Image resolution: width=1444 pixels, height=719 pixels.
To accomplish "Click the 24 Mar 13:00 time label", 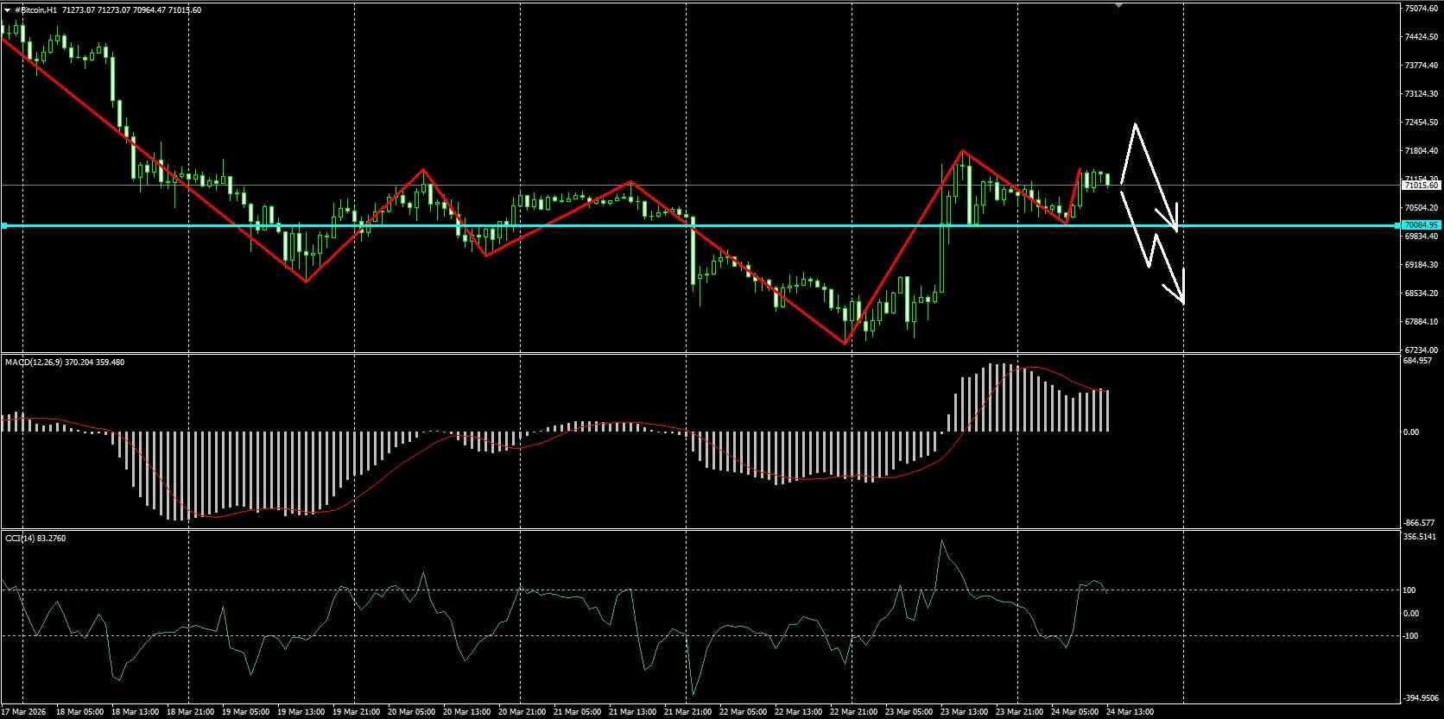I will (1130, 712).
